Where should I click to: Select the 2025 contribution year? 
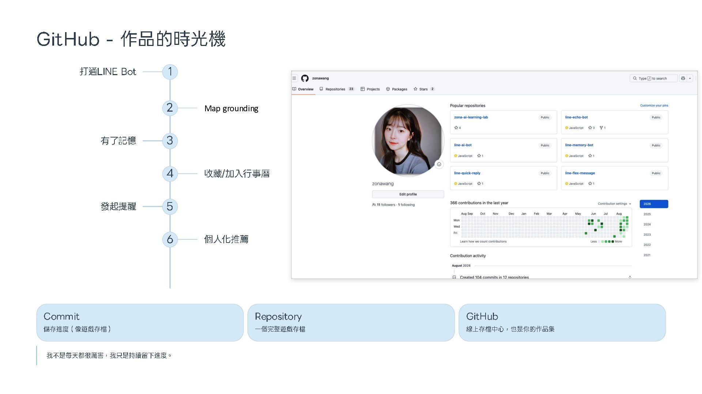(x=647, y=214)
